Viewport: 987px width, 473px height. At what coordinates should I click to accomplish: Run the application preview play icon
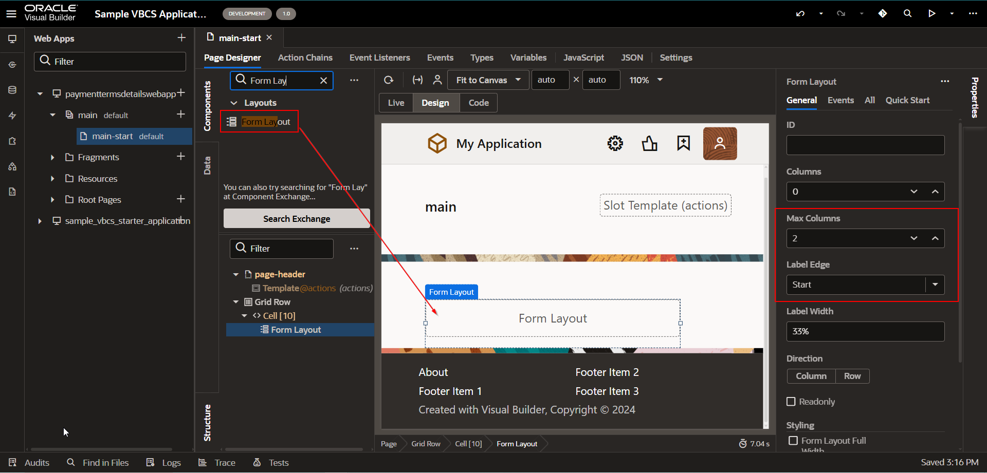point(931,14)
